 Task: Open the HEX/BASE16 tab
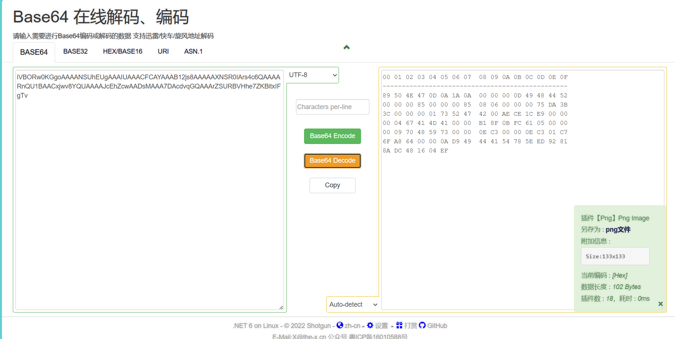[x=123, y=51]
